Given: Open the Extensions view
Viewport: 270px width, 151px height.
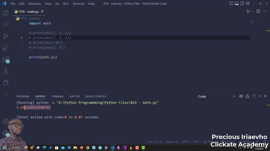Looking at the screenshot, I should click(6, 60).
